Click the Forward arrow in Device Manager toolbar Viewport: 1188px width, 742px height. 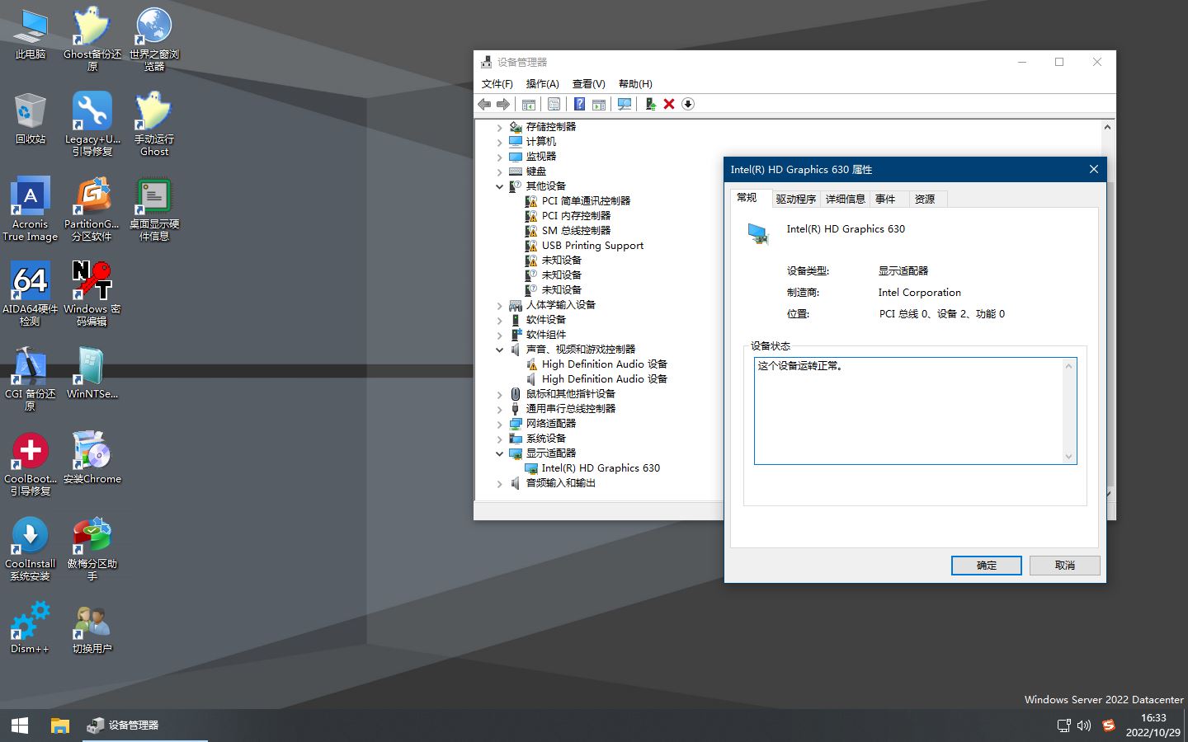point(503,104)
